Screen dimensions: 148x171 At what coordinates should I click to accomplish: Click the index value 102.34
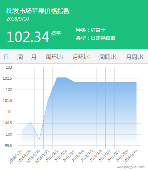pos(28,37)
